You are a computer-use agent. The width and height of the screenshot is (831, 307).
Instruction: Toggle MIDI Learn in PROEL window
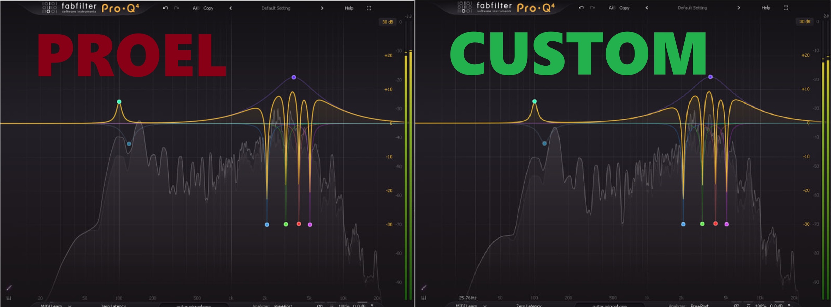point(52,305)
